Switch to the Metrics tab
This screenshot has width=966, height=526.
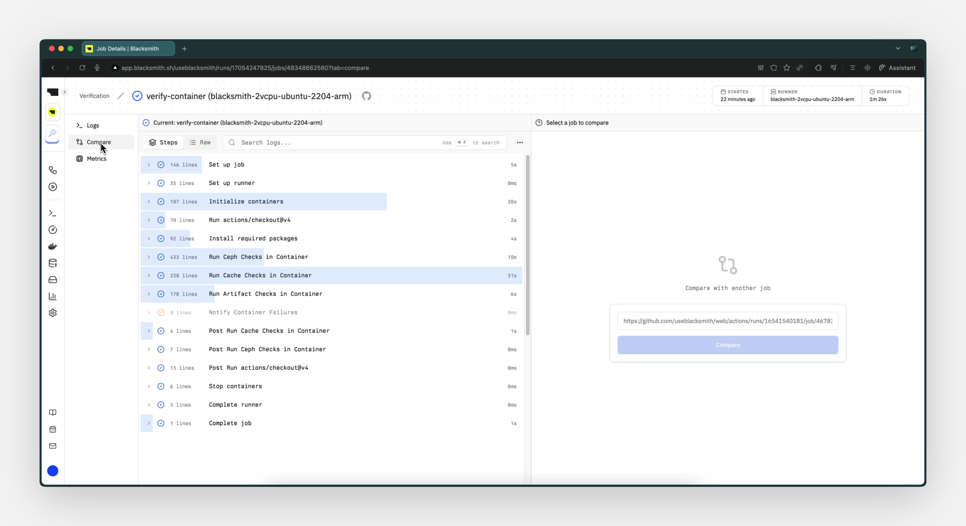(x=102, y=159)
